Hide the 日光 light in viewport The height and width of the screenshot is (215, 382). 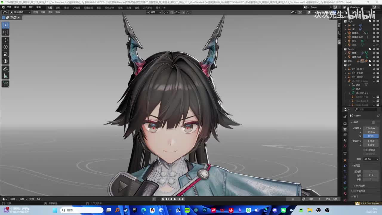pos(374,41)
